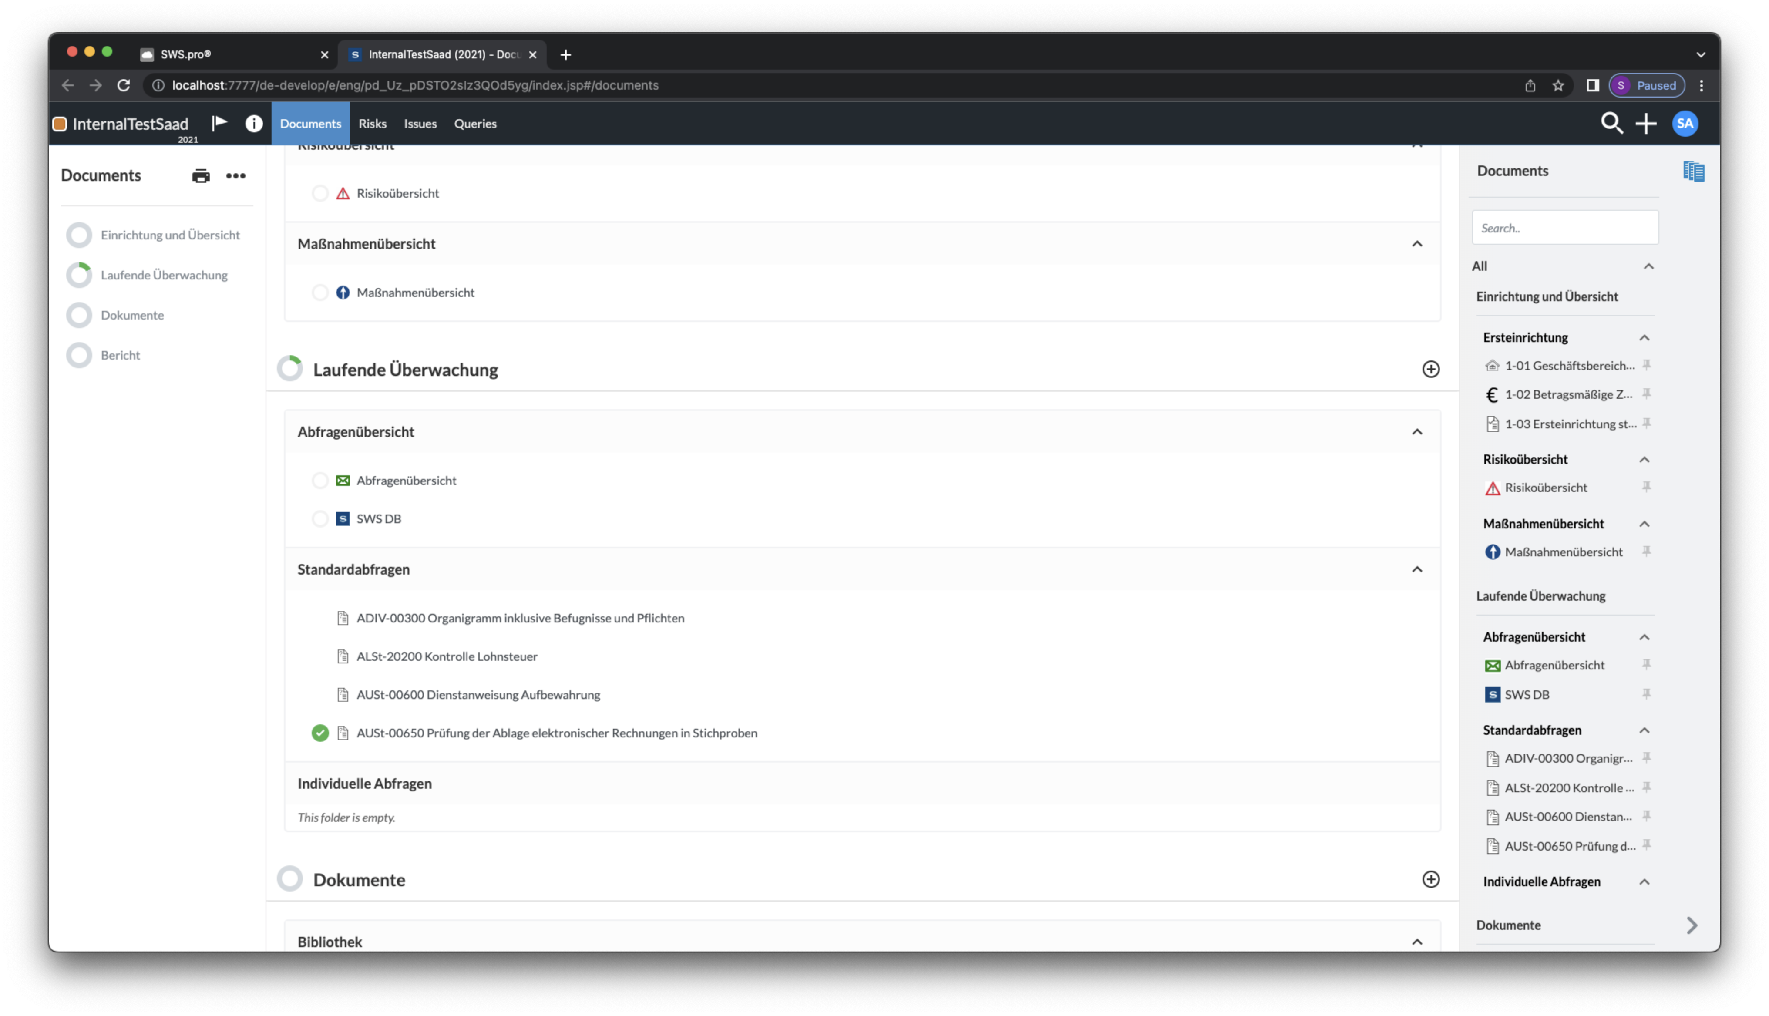
Task: Pin AUSt-00650 Prüfung in right panel
Action: (x=1647, y=845)
